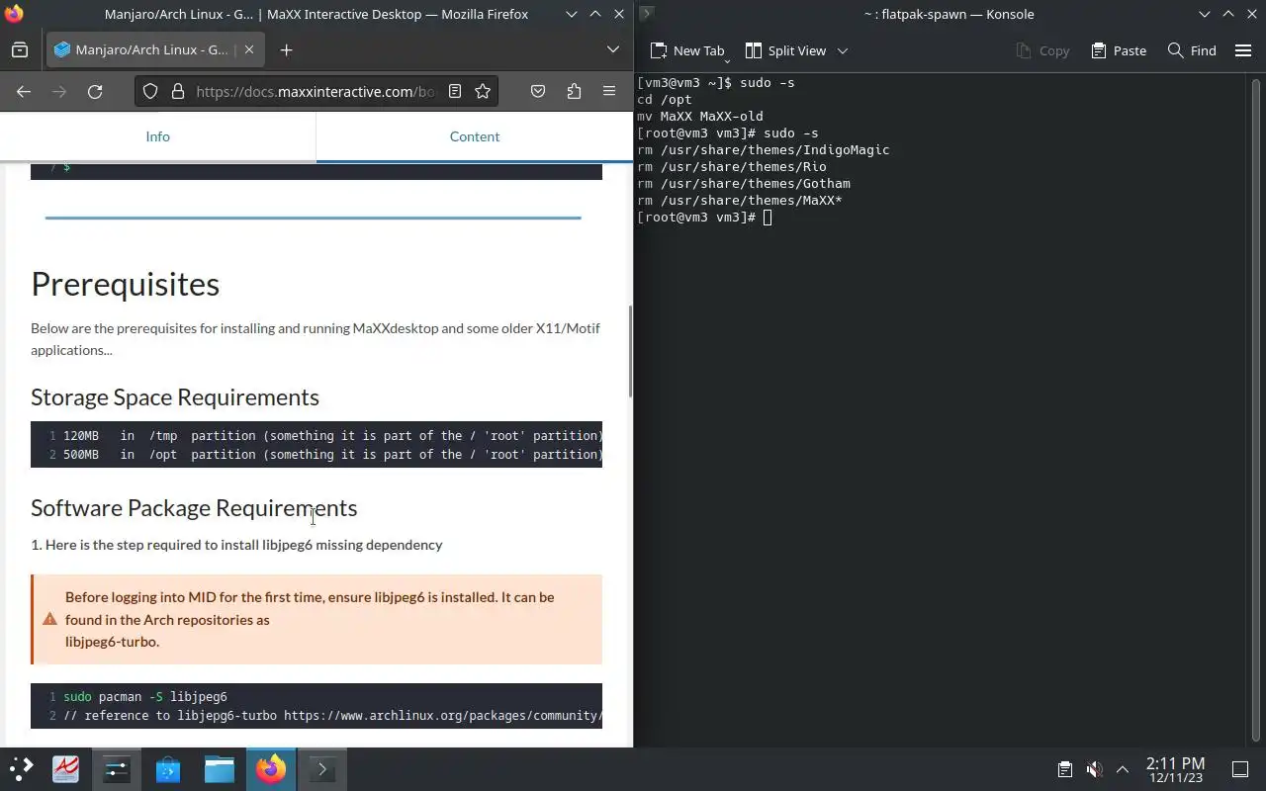The width and height of the screenshot is (1266, 791).
Task: Open a New Tab in Konsole
Action: click(687, 50)
